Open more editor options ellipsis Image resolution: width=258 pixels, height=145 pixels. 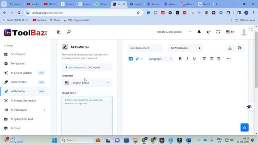[x=229, y=59]
